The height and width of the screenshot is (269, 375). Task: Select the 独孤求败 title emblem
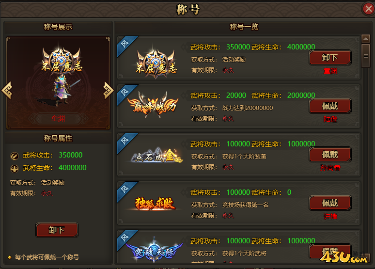tap(155, 204)
